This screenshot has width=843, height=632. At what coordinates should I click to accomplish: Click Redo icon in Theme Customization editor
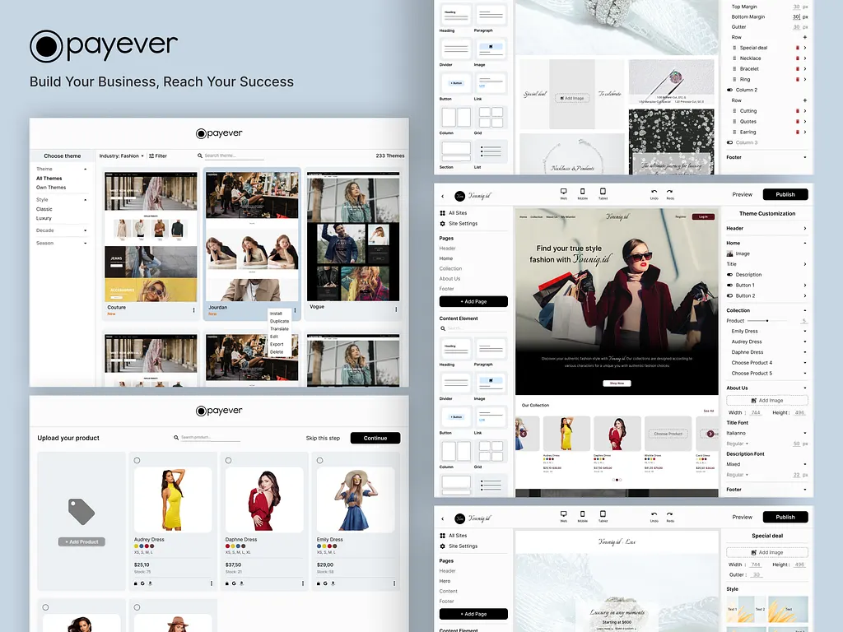click(x=670, y=193)
